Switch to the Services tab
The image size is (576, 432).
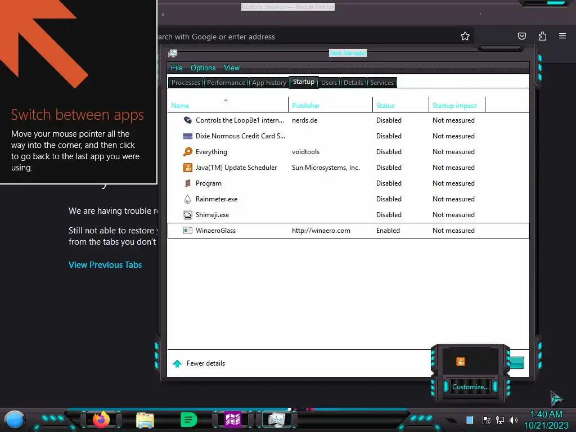pyautogui.click(x=382, y=83)
